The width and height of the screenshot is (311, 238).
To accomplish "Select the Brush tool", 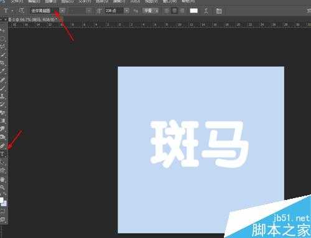I will (2, 88).
